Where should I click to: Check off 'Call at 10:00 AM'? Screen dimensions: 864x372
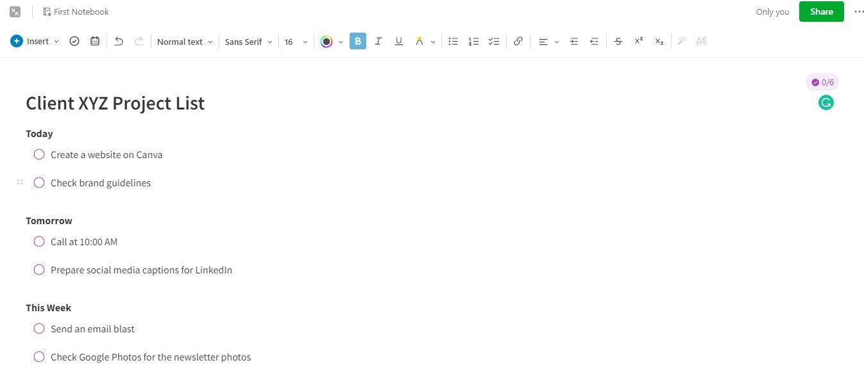(x=39, y=241)
